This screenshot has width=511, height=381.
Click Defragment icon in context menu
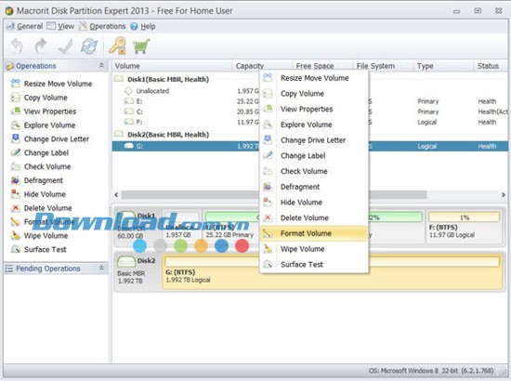coord(268,187)
